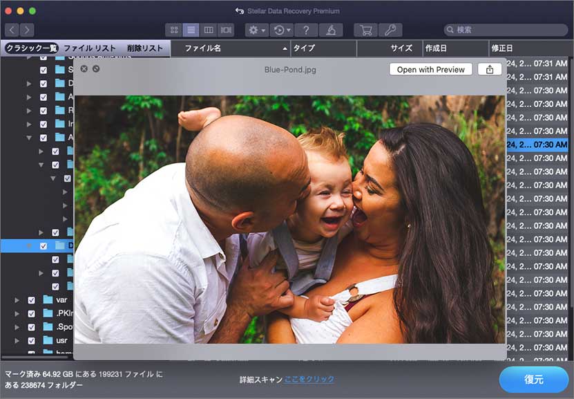The image size is (574, 399).
Task: Click the Open with Preview button
Action: pyautogui.click(x=431, y=69)
